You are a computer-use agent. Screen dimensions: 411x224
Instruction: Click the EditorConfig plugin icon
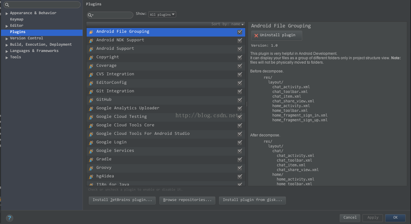(91, 83)
